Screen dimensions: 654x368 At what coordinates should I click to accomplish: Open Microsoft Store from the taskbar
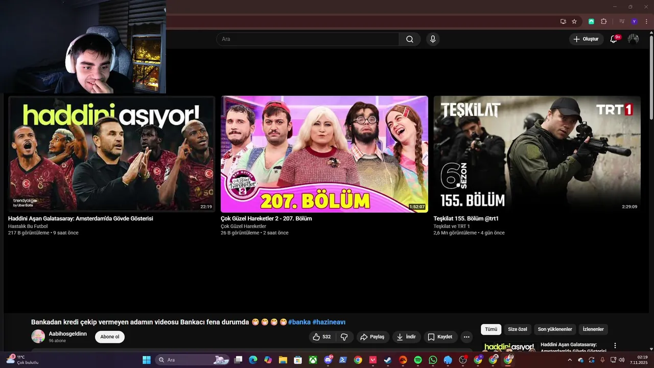pos(298,360)
